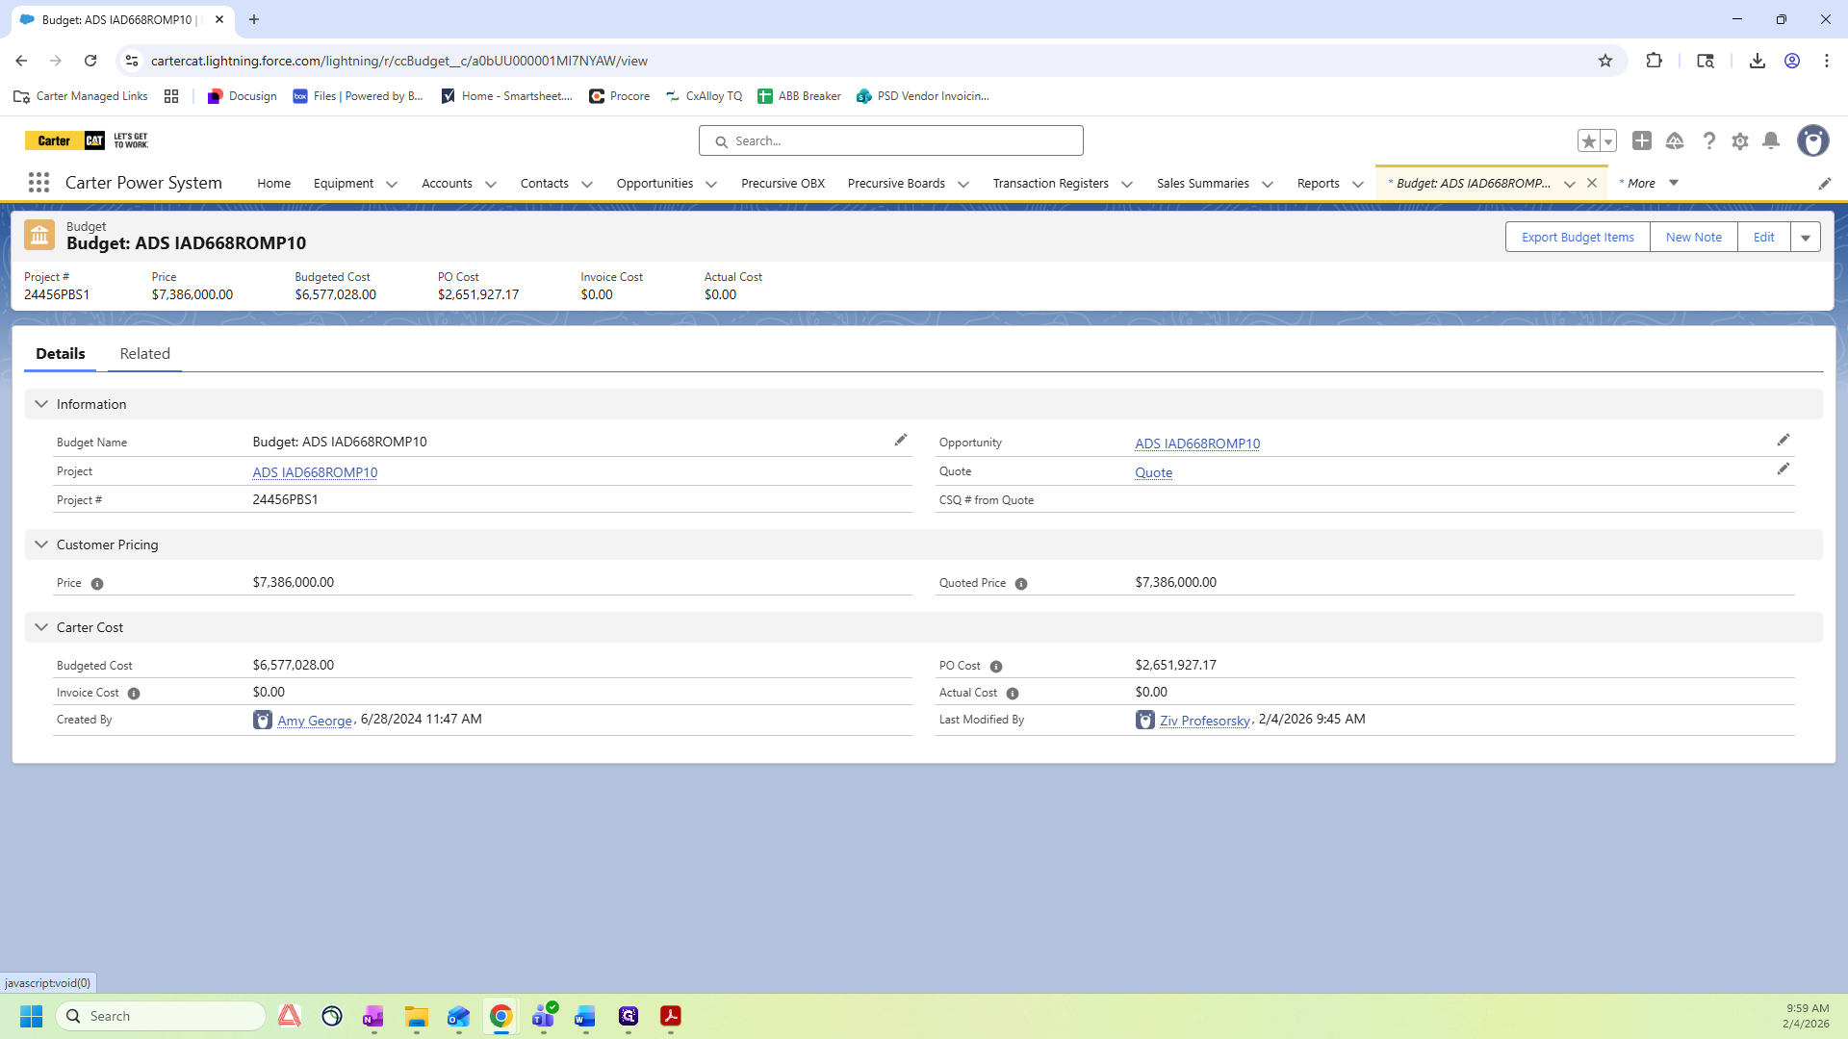Click edit pencil next to Opportunity field
Image resolution: width=1848 pixels, height=1039 pixels.
pyautogui.click(x=1784, y=441)
